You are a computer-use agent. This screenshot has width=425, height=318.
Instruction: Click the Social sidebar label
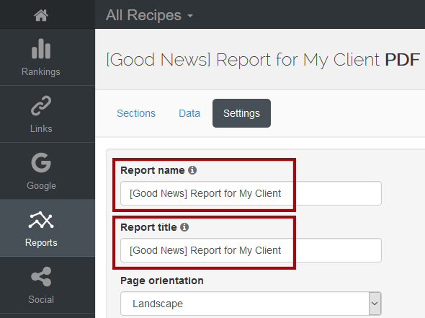click(41, 299)
